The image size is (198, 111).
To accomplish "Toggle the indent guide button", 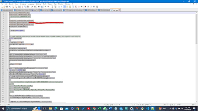I will pos(64,7).
